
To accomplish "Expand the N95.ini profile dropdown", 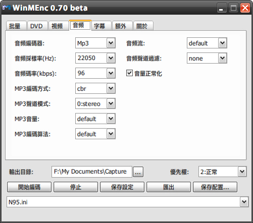I will coord(244,202).
